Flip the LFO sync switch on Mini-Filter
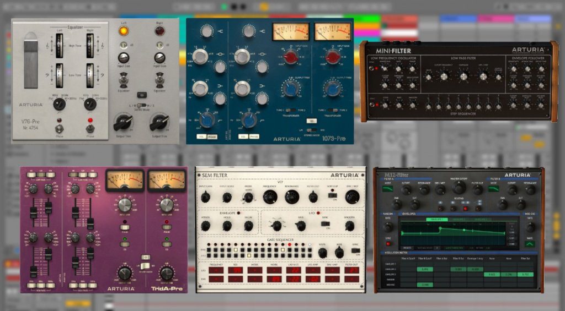The width and height of the screenshot is (565, 311). (x=371, y=68)
